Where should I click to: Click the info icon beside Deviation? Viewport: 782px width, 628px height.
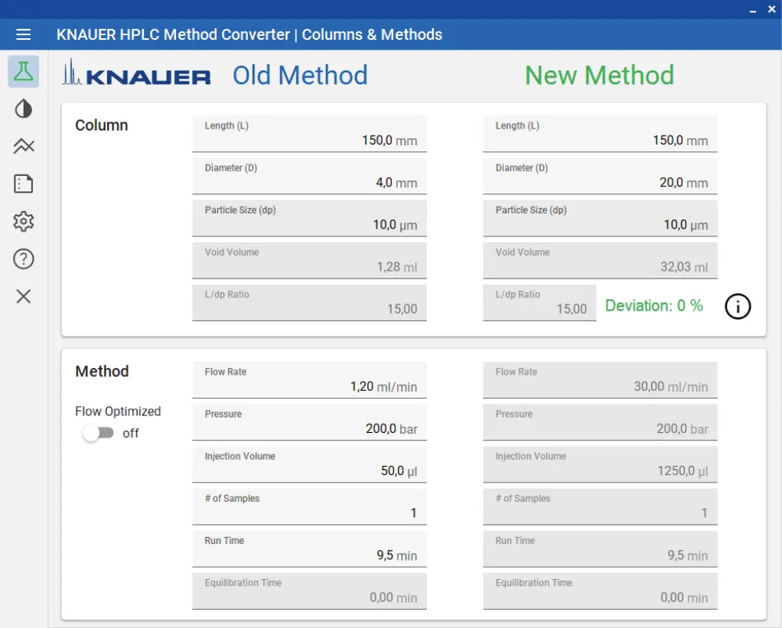click(x=737, y=306)
